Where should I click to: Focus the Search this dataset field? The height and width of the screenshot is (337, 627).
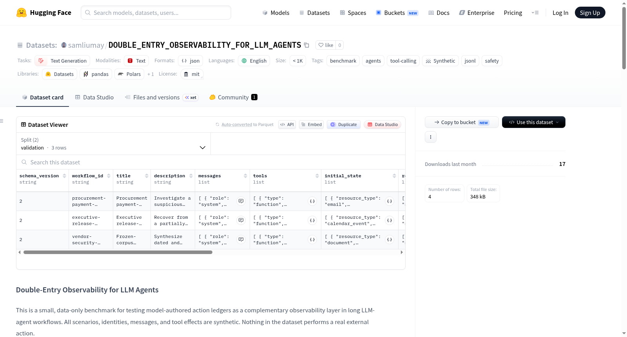pos(211,162)
